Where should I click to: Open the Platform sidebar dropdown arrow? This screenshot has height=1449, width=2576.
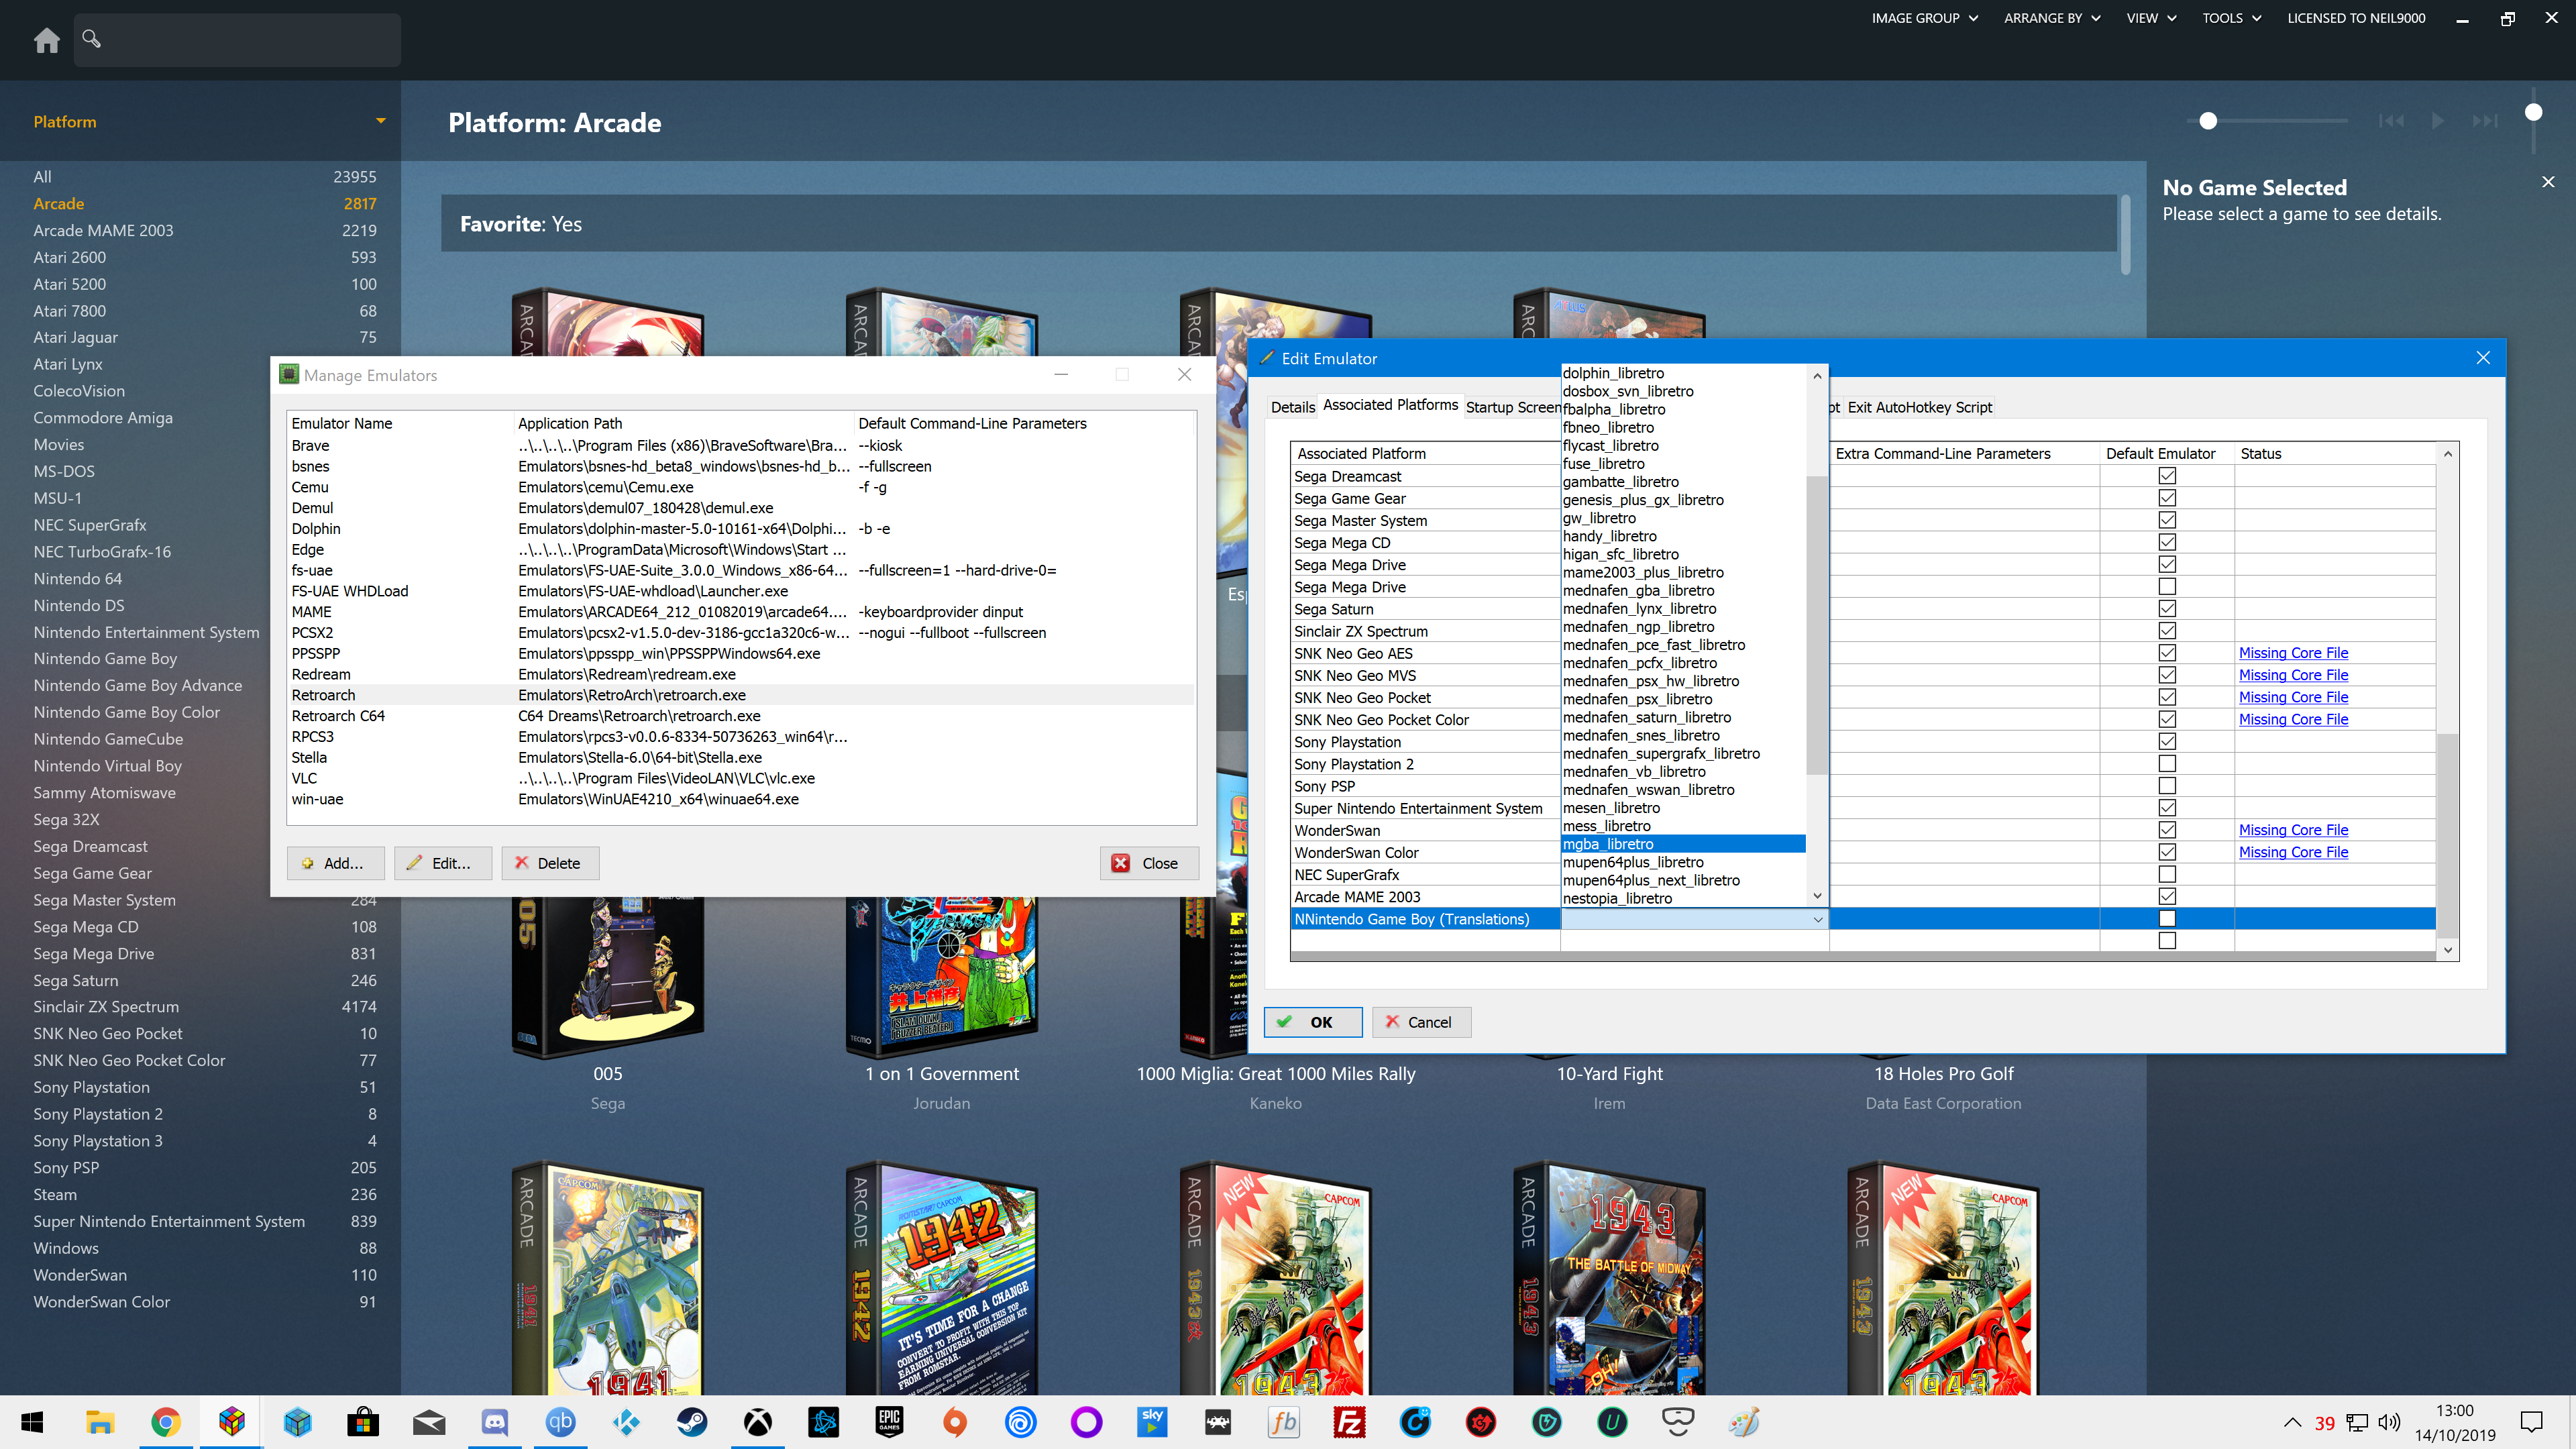380,121
